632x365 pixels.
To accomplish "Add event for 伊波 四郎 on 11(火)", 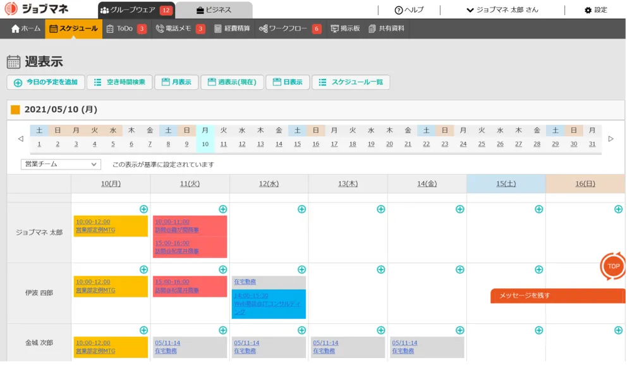I will 223,269.
